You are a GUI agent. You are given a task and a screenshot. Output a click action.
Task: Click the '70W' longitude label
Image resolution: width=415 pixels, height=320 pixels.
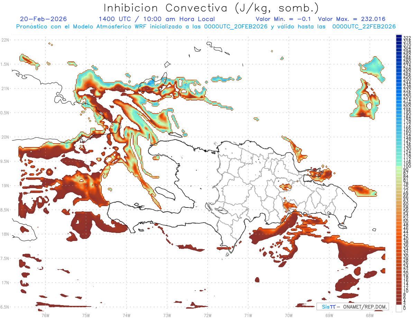[289, 315]
